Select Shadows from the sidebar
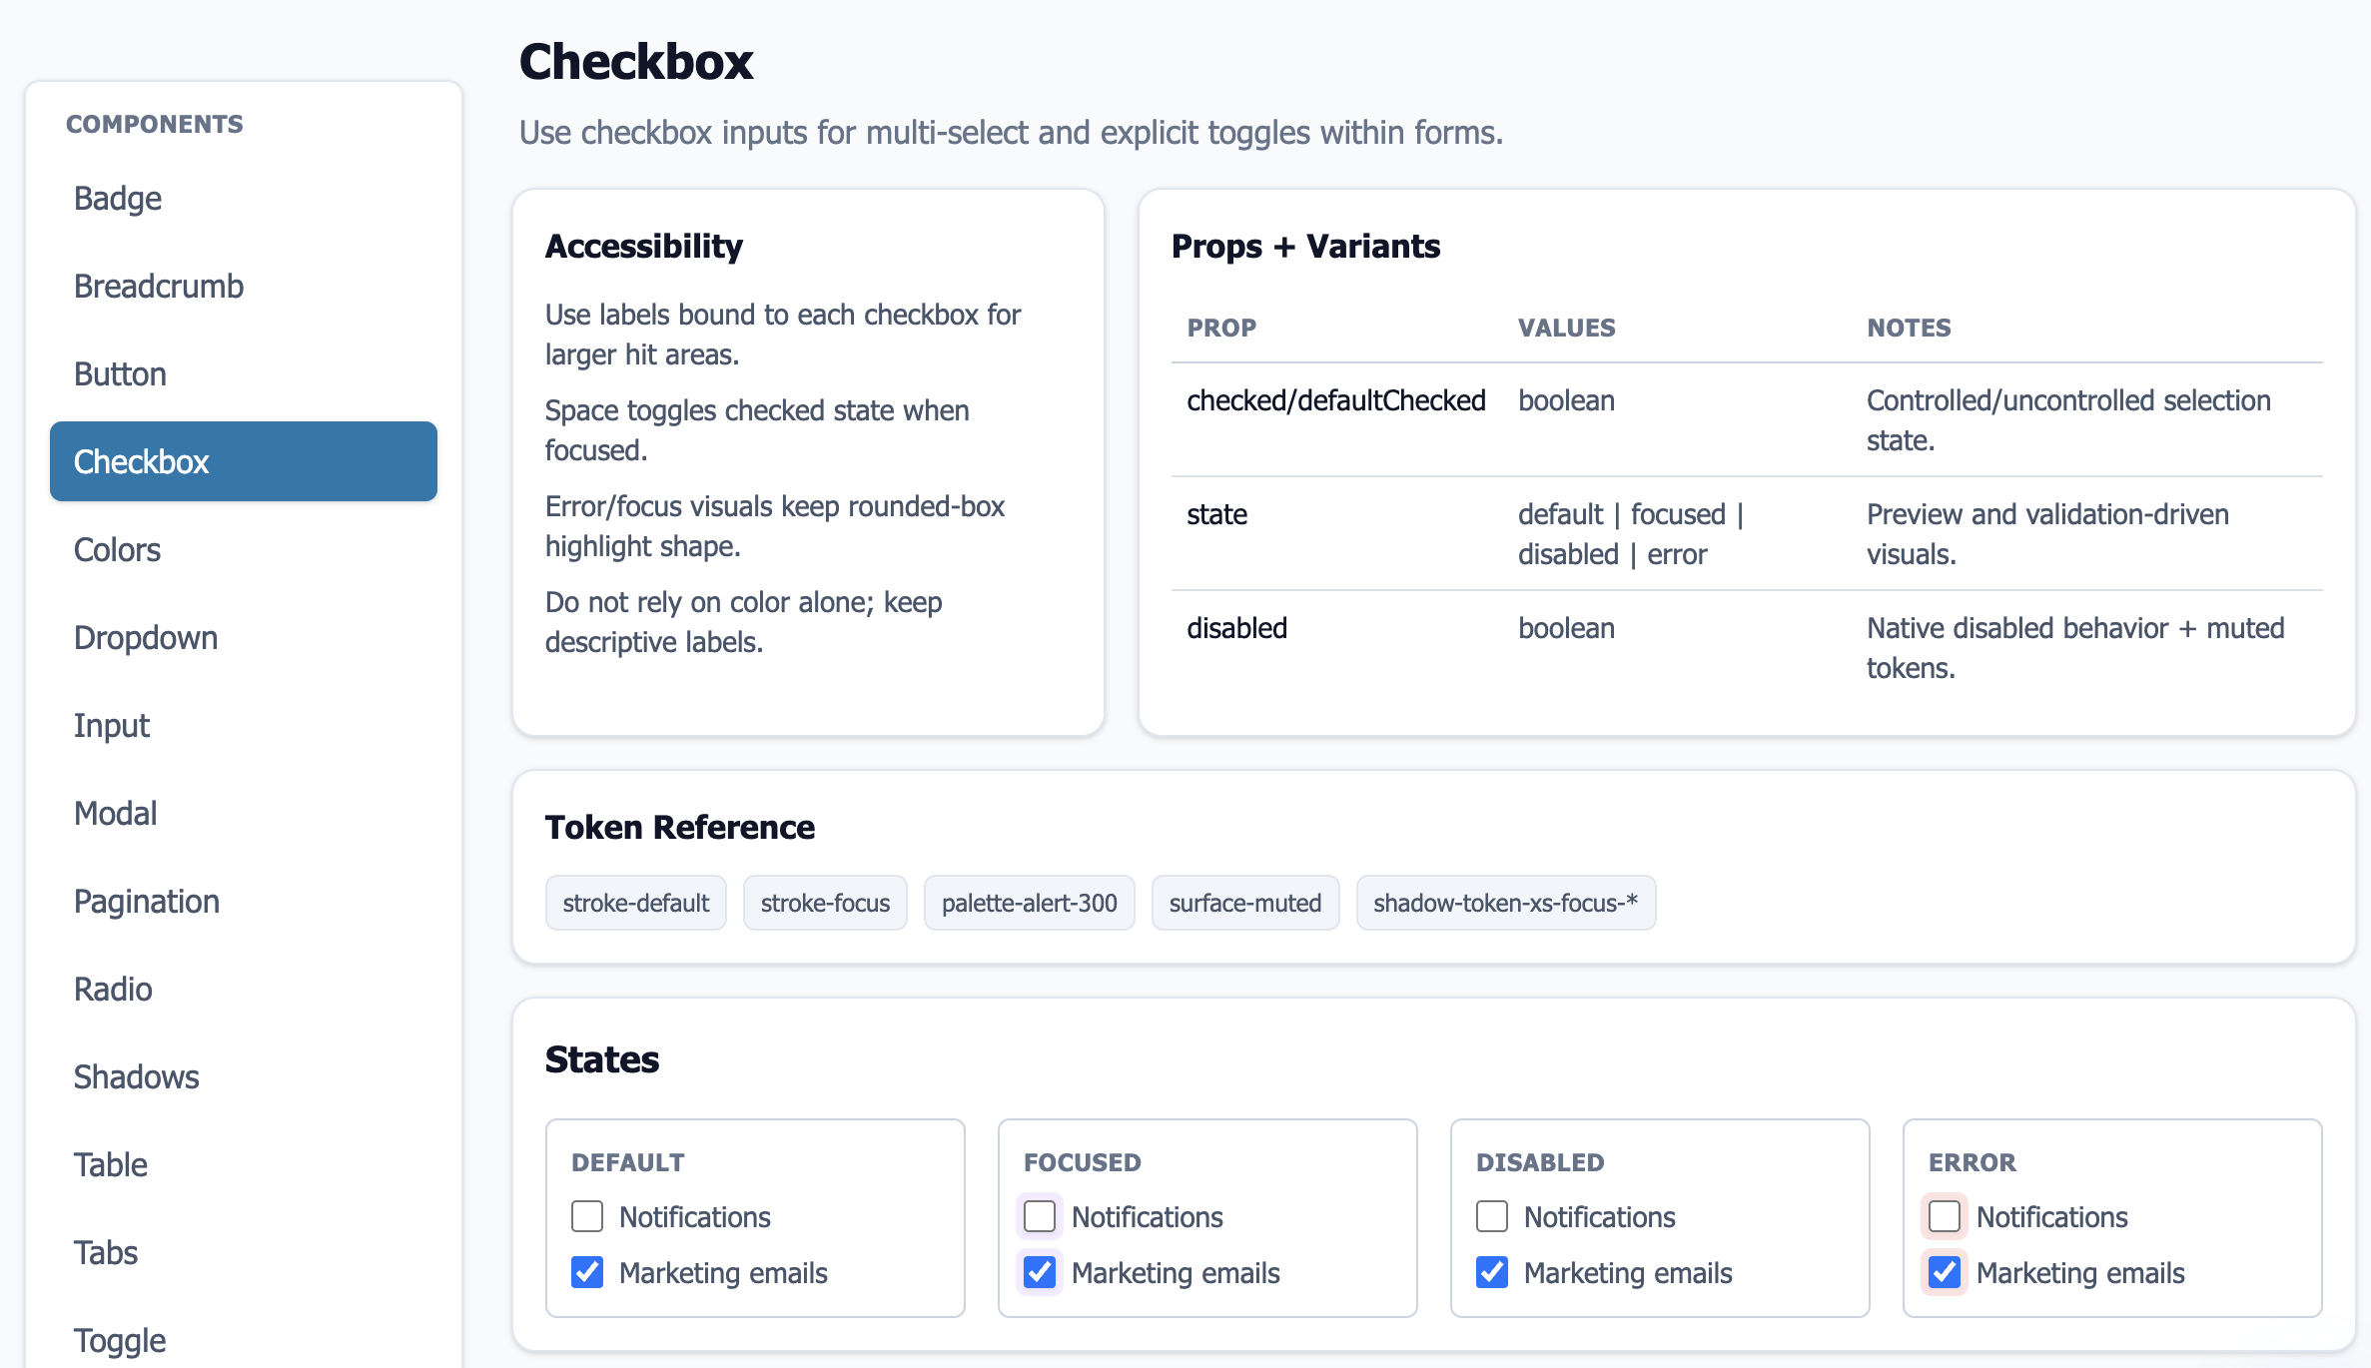The width and height of the screenshot is (2371, 1368). click(136, 1076)
